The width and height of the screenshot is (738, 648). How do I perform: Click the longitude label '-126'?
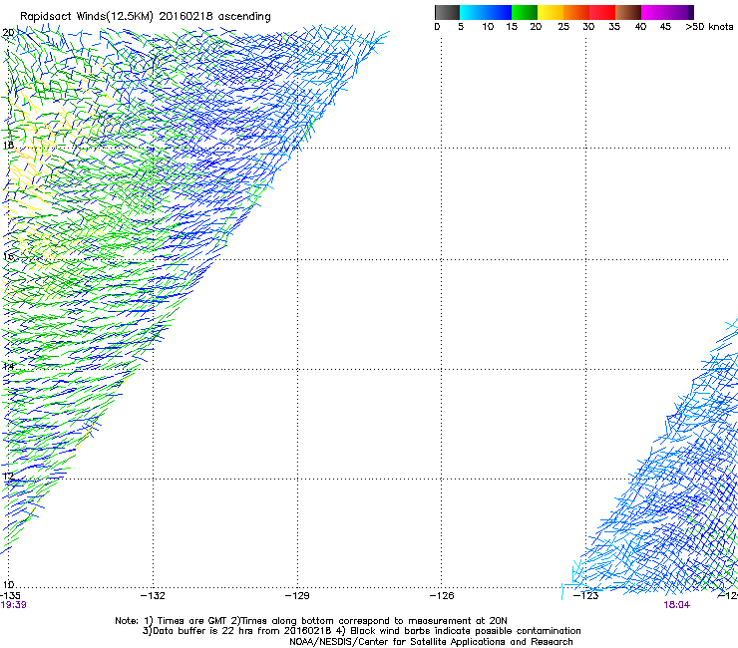pos(442,596)
